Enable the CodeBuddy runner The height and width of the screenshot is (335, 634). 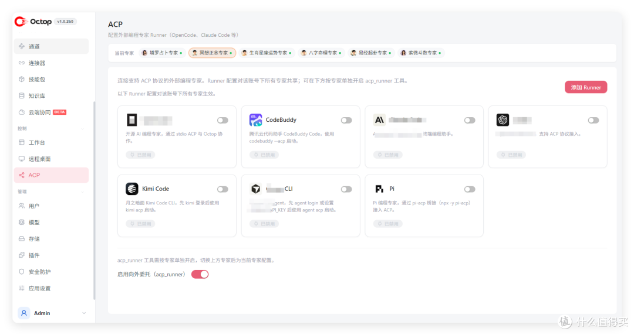pyautogui.click(x=346, y=120)
